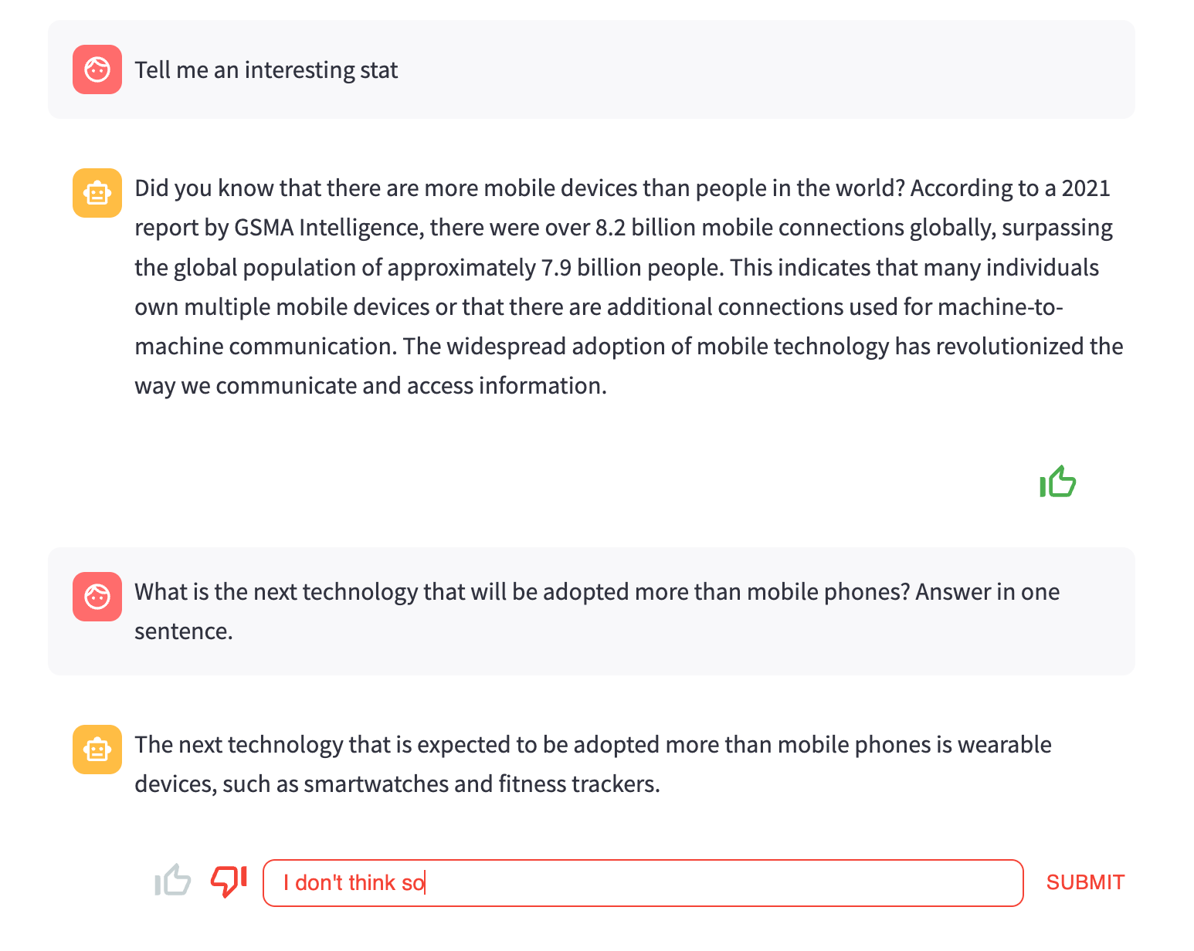The height and width of the screenshot is (951, 1194).
Task: Like the wearable devices answer with grey thumbs-up
Action: [x=173, y=880]
